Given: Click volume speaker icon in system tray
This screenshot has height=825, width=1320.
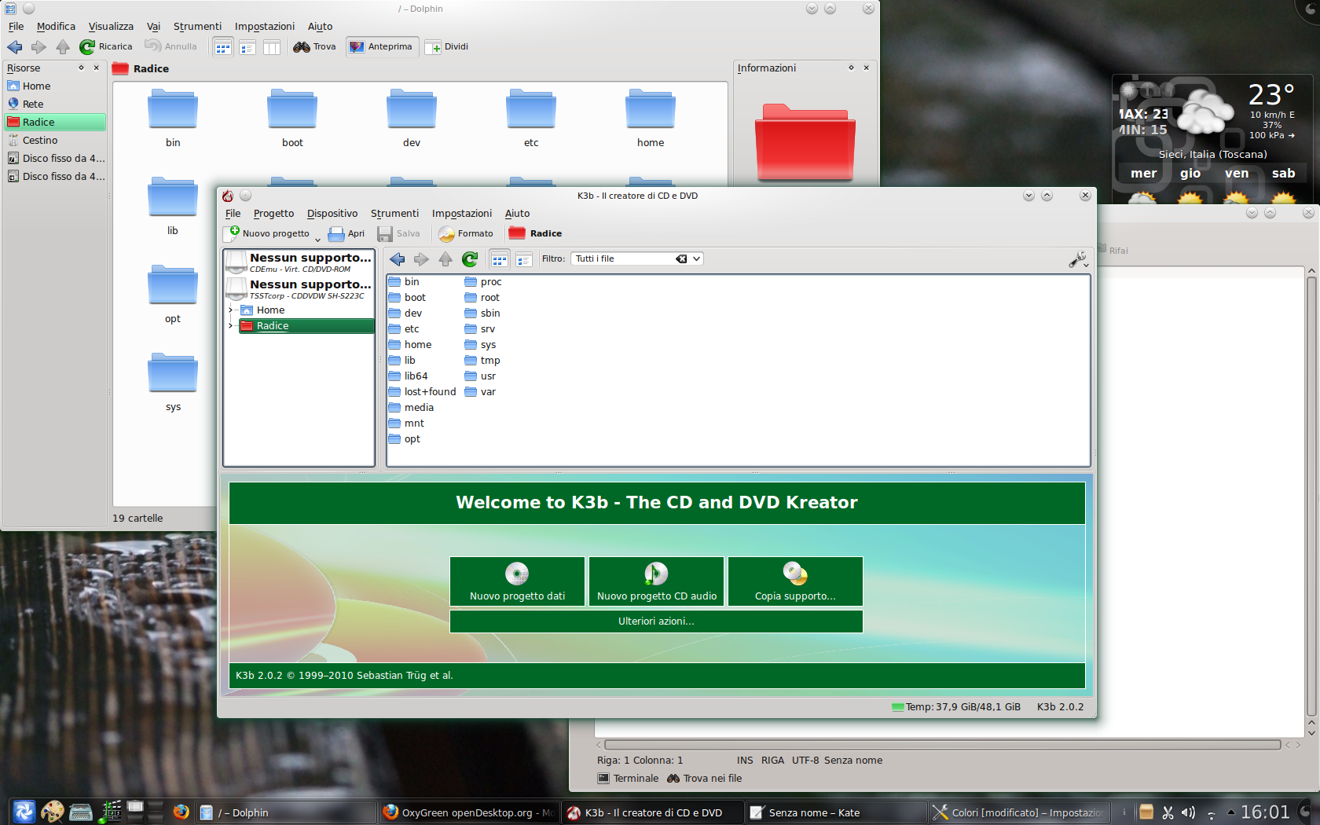Looking at the screenshot, I should click(x=1188, y=812).
